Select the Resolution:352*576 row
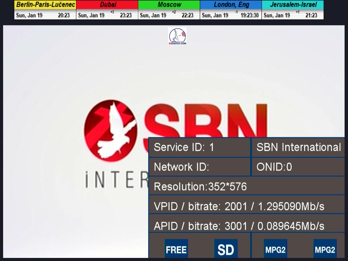The height and width of the screenshot is (261, 348). point(246,187)
